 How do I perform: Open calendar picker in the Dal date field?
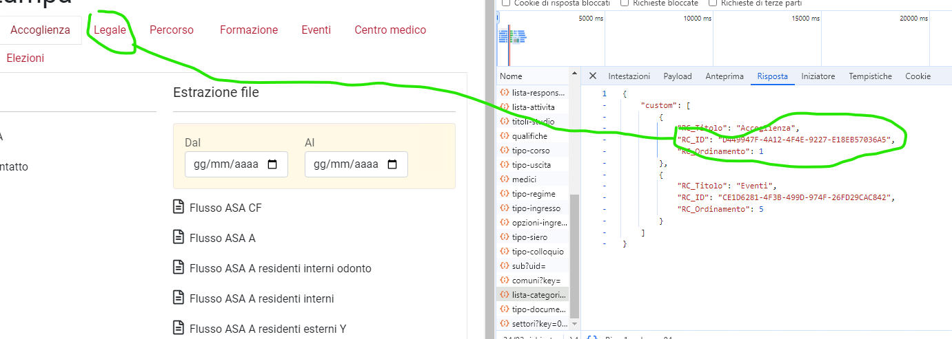pos(272,165)
